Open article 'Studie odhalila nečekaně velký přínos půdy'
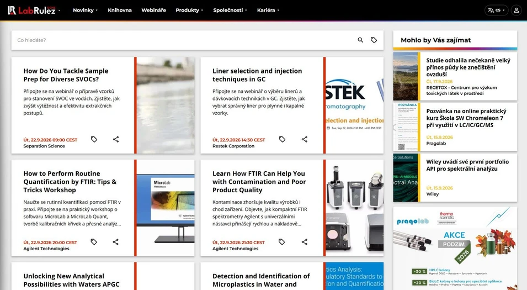The height and width of the screenshot is (290, 527). click(468, 67)
